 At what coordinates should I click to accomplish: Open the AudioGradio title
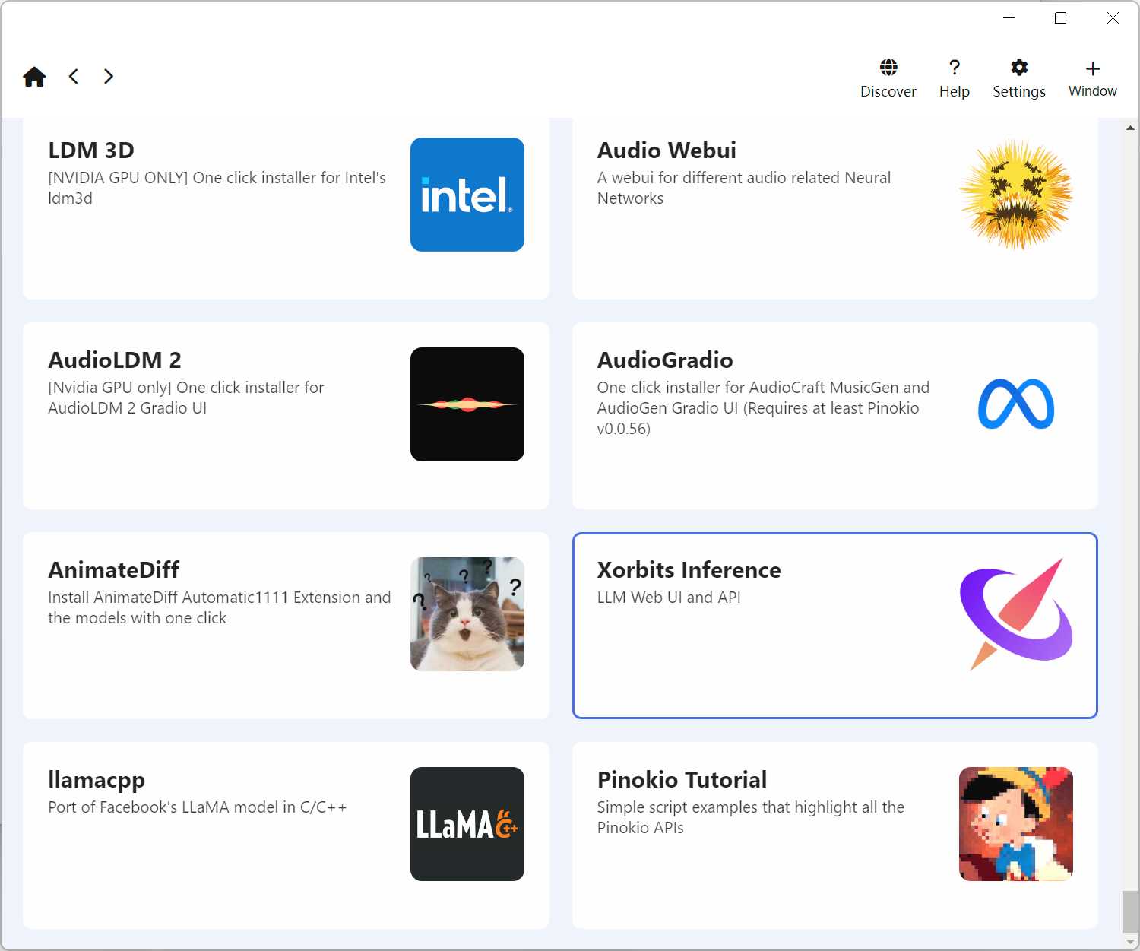click(x=665, y=360)
